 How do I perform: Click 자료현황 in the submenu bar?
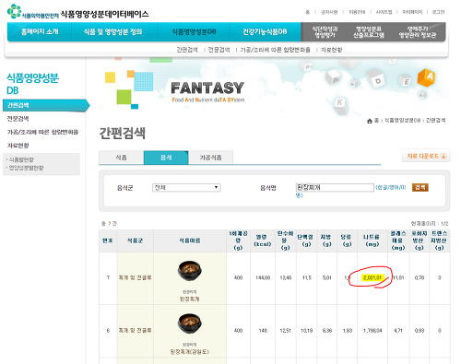point(331,50)
